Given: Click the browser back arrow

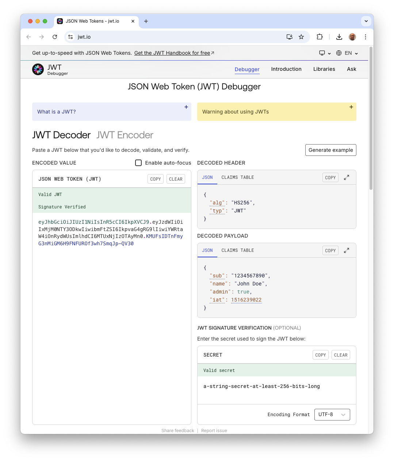Looking at the screenshot, I should pyautogui.click(x=28, y=37).
